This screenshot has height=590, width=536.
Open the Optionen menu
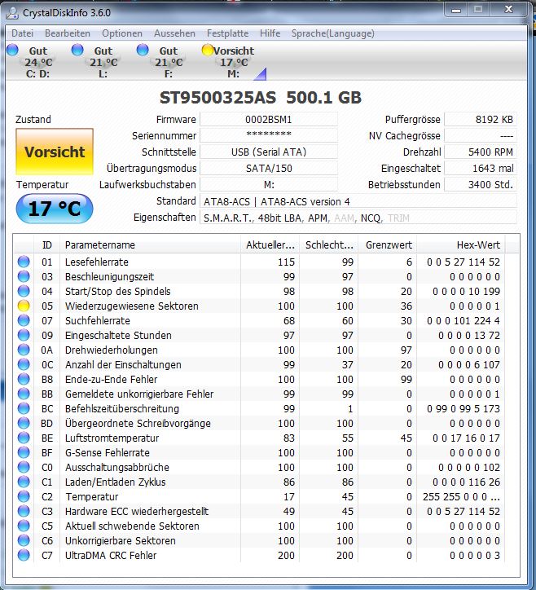click(x=122, y=33)
